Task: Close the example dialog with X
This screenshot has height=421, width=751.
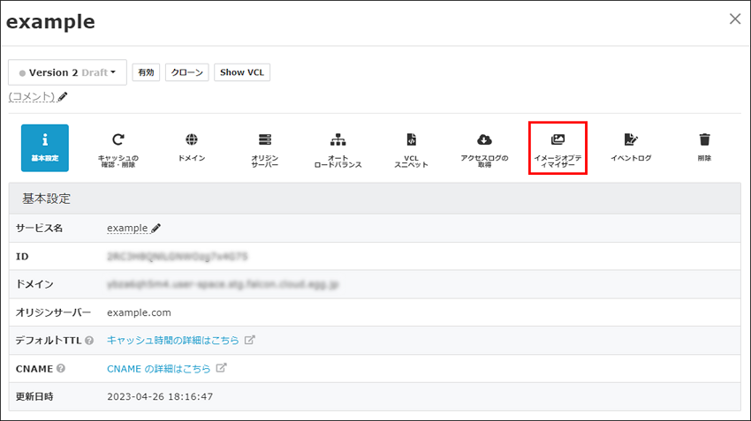Action: (734, 19)
